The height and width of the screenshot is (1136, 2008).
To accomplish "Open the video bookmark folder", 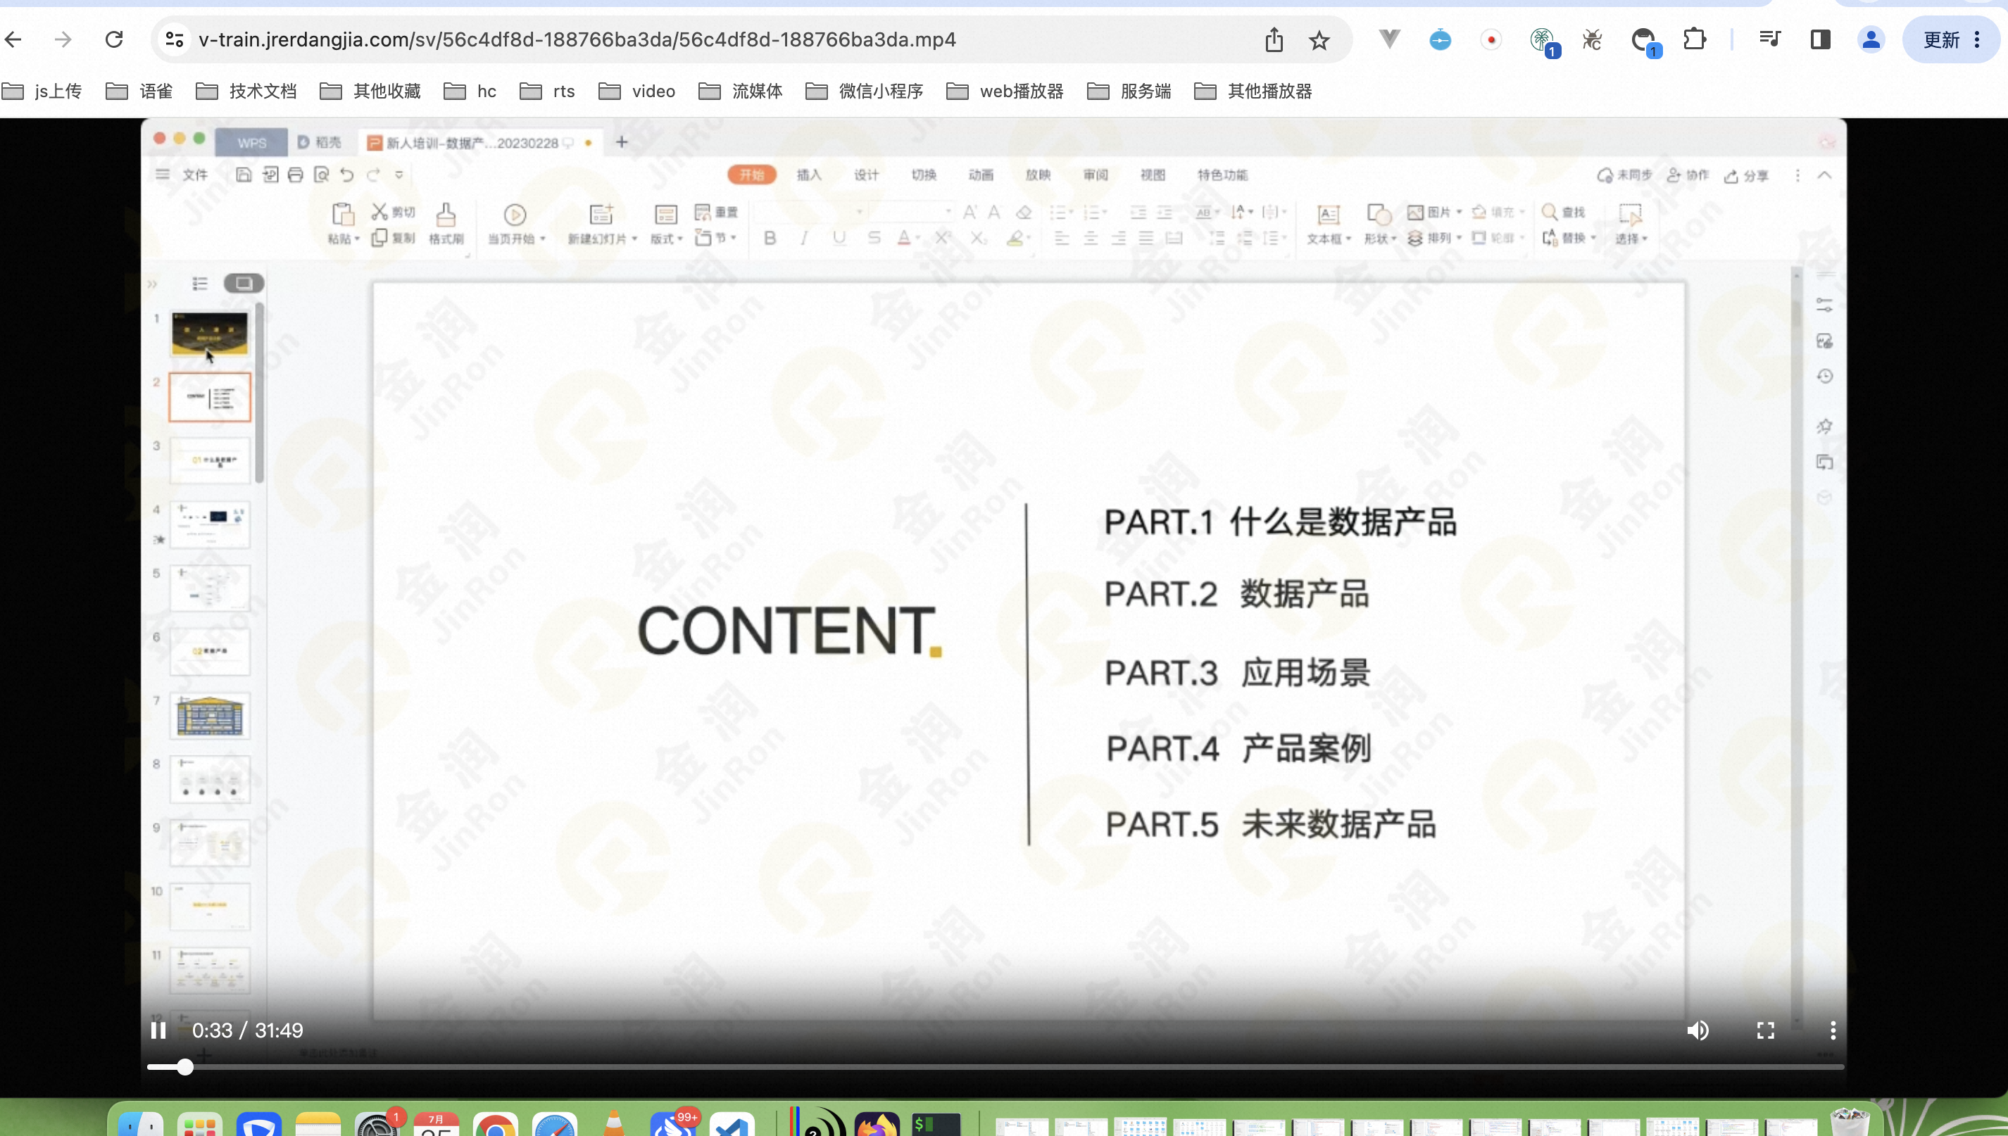I will pyautogui.click(x=636, y=91).
